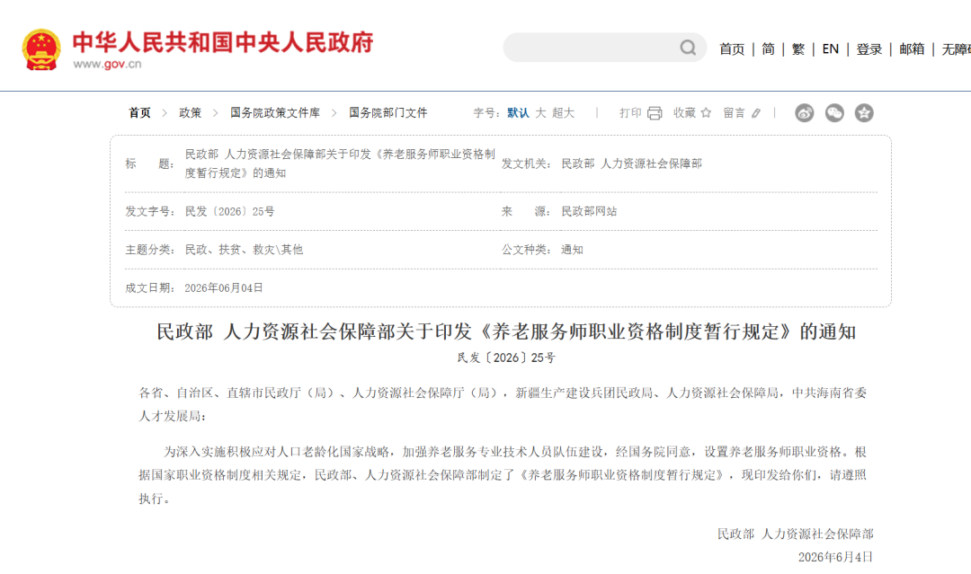Click signature line 民政部 人力资源社会保障部
Viewport: 971px width, 574px height.
795,534
